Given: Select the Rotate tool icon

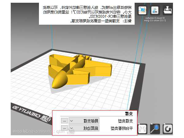Looking at the screenshot, I should (167, 129).
